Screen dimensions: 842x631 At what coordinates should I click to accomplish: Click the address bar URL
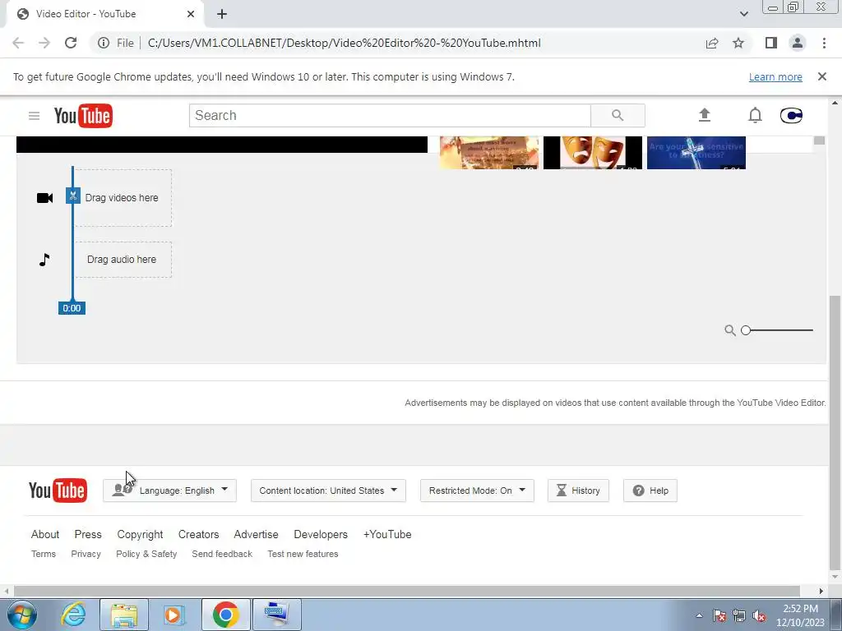click(x=345, y=43)
